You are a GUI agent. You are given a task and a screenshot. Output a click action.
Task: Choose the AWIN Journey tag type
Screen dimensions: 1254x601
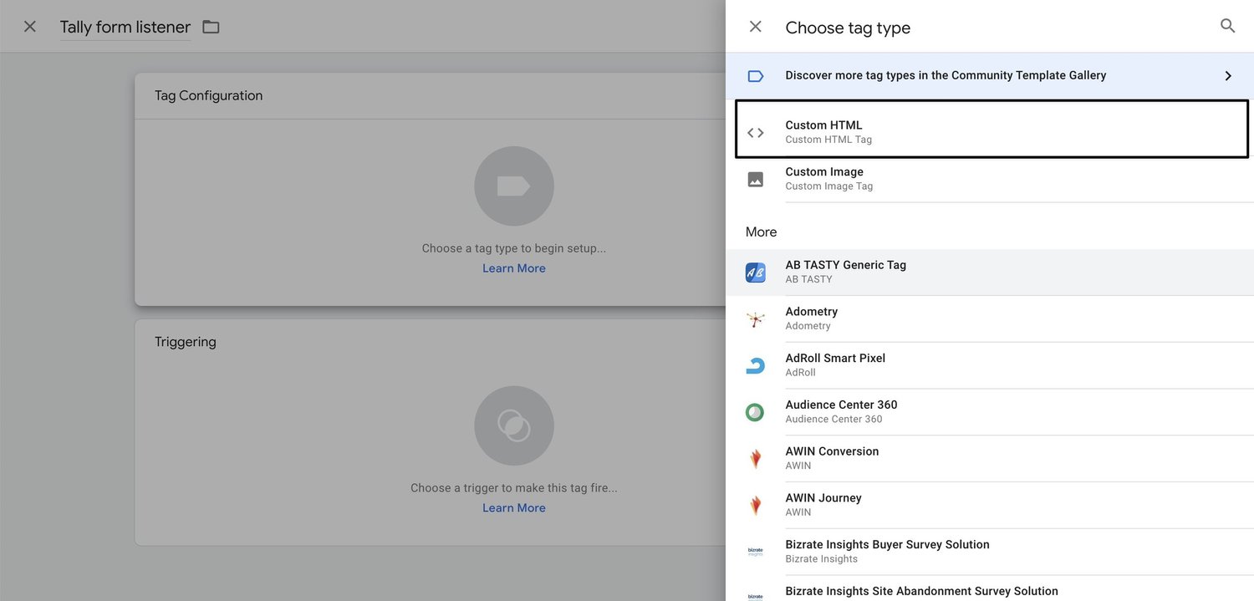coord(990,505)
